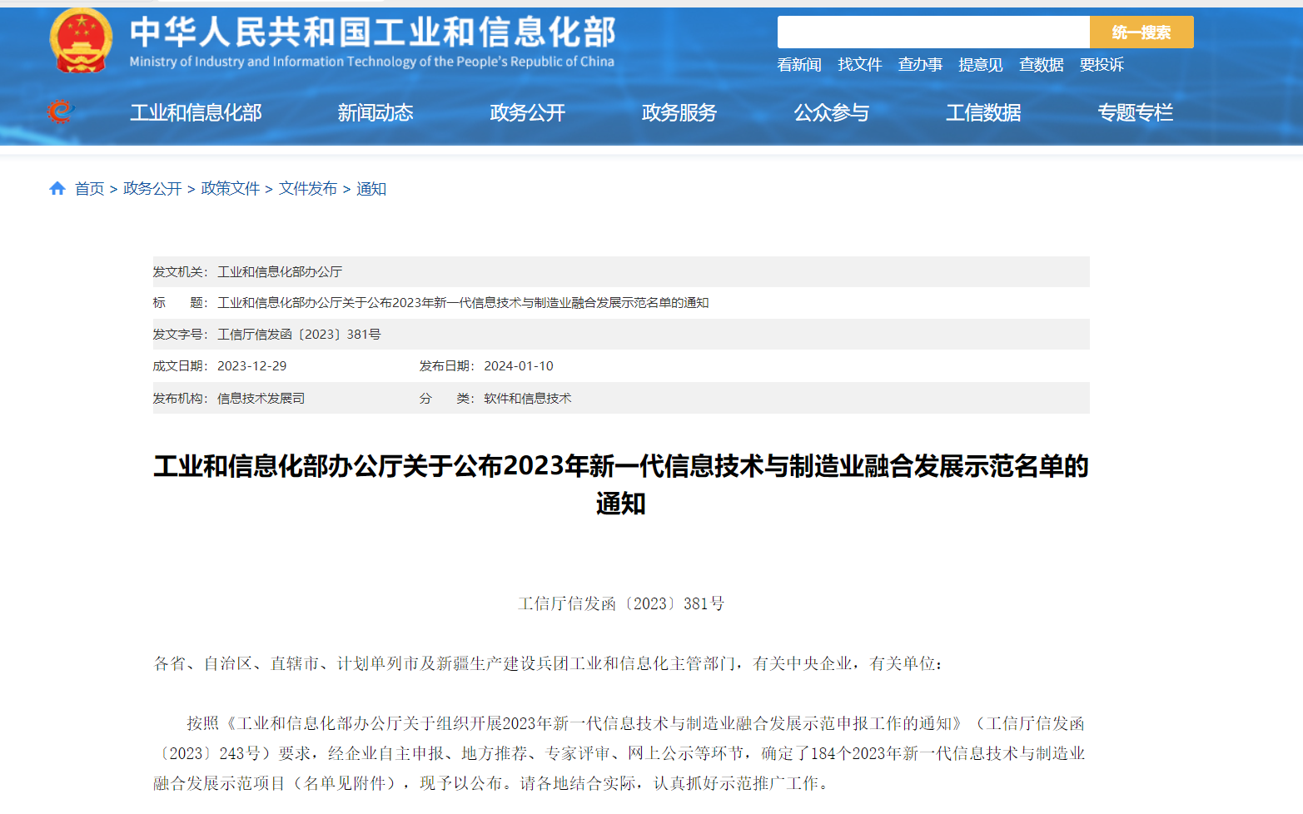Open the 新闻动态 menu
Screen dimensions: 1303x814
375,112
